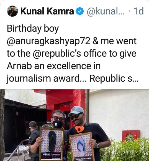Image resolution: width=149 pixels, height=161 pixels.
Task: Click "Arnab an excellence in" text line
Action: pos(54,66)
